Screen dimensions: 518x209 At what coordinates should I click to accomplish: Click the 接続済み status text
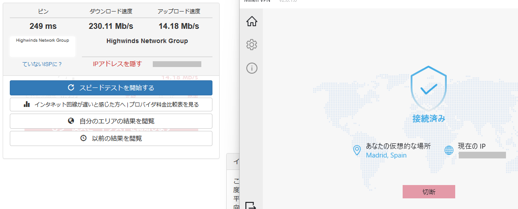(428, 118)
